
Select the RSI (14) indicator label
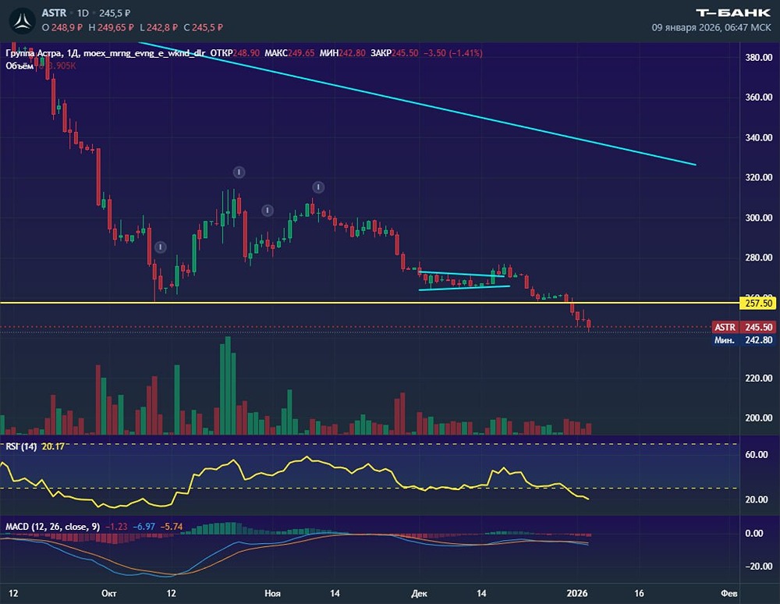21,446
